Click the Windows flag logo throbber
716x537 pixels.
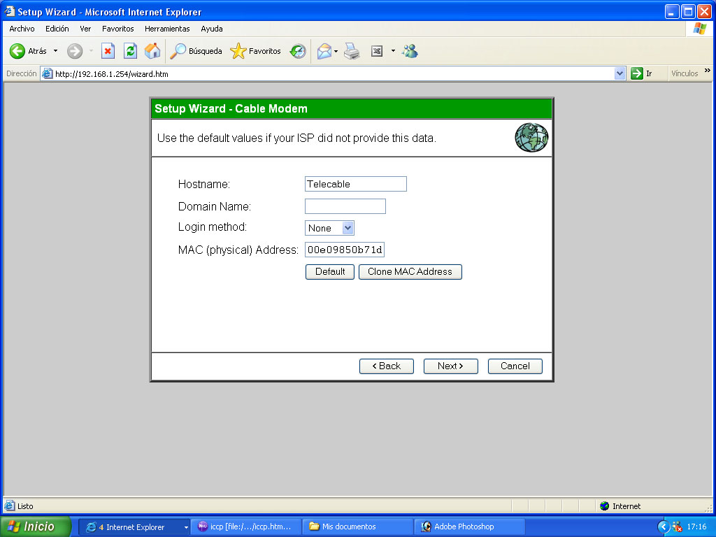699,29
